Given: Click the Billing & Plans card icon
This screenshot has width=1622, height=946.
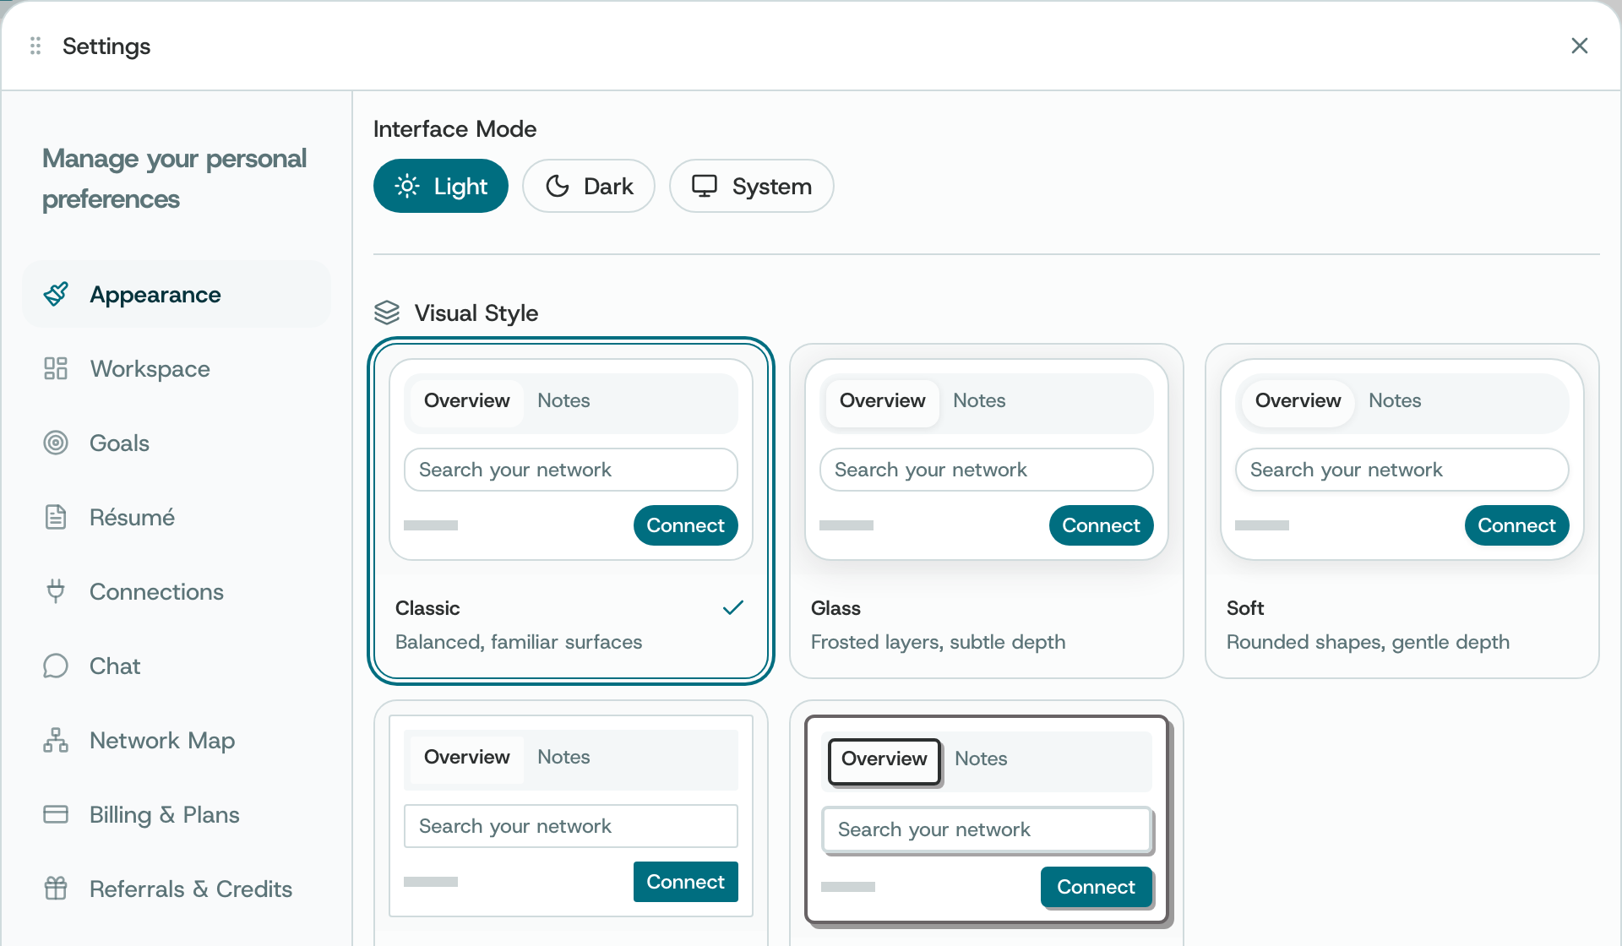Looking at the screenshot, I should click(x=56, y=814).
